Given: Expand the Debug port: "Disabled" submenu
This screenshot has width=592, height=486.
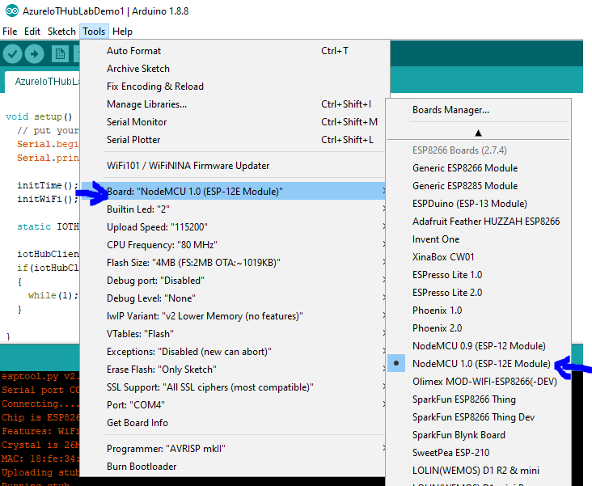Looking at the screenshot, I should pos(235,280).
